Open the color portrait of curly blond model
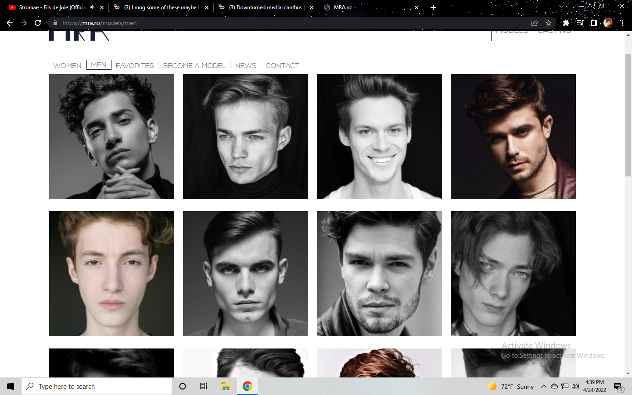Image resolution: width=632 pixels, height=395 pixels. pyautogui.click(x=111, y=273)
